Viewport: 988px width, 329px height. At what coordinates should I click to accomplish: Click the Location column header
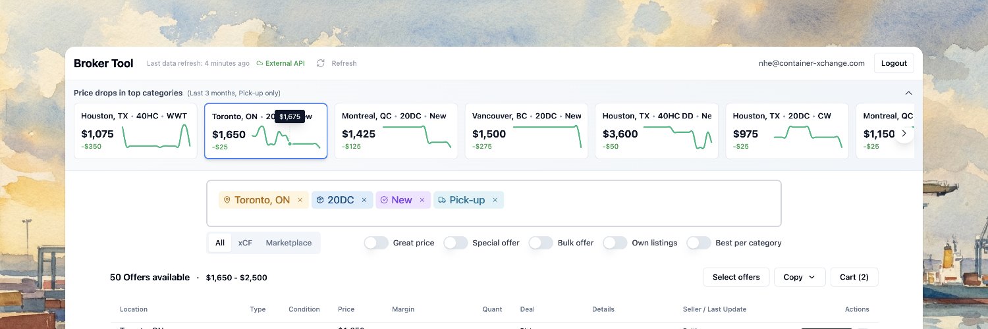click(x=134, y=309)
